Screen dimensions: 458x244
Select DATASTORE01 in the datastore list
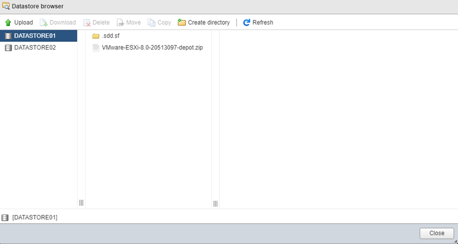[35, 36]
